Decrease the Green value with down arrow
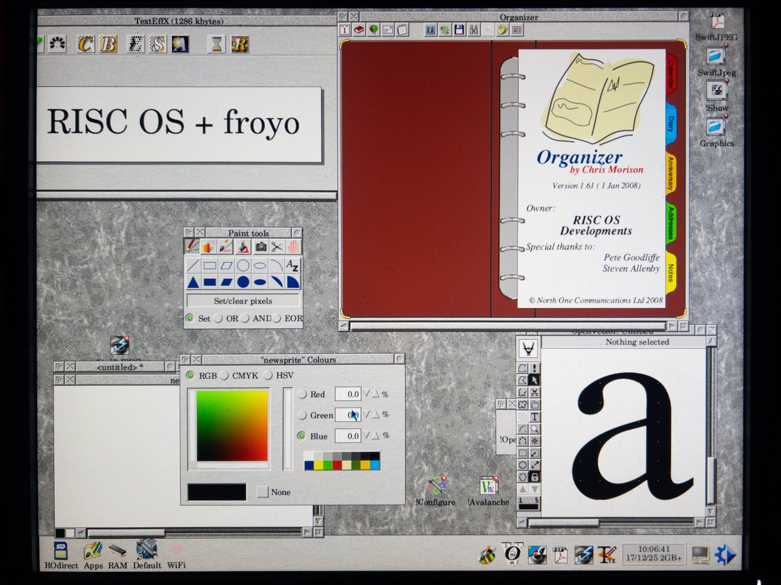Image resolution: width=781 pixels, height=585 pixels. pos(367,415)
